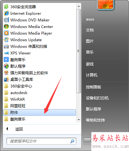
Task: Open 文档 from the right pane
Action: tap(90, 30)
